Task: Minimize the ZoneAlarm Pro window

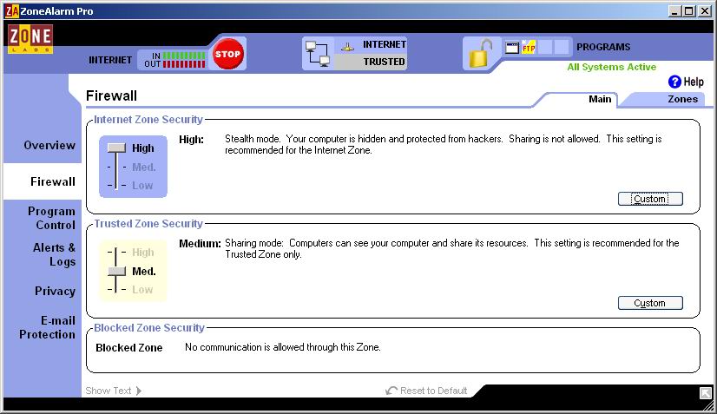Action: pyautogui.click(x=674, y=10)
